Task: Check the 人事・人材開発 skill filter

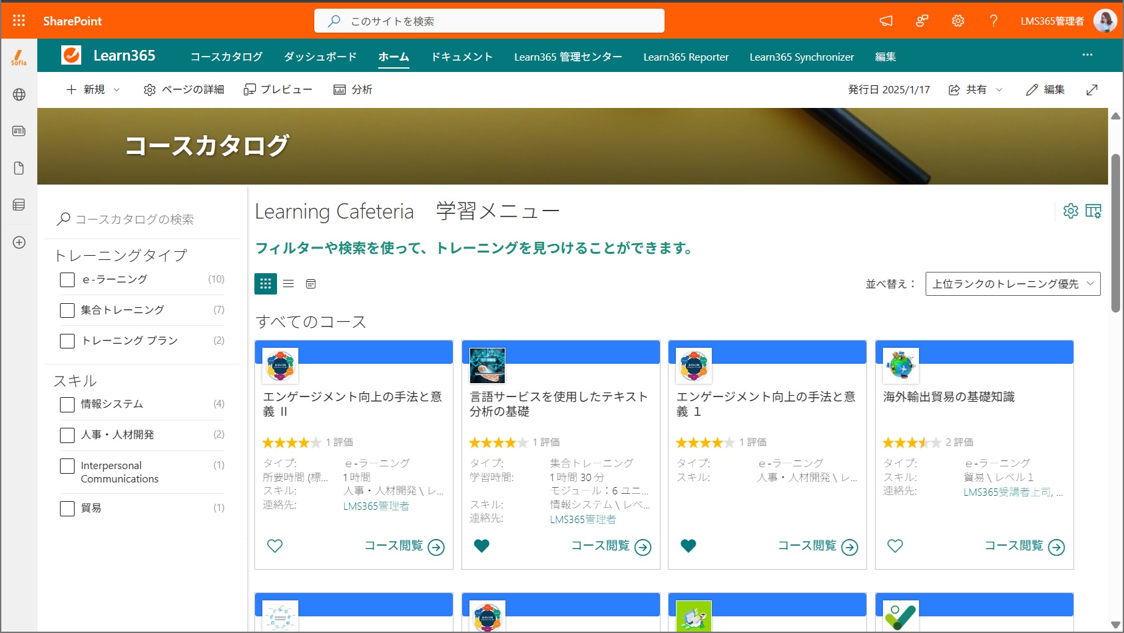Action: [x=67, y=435]
